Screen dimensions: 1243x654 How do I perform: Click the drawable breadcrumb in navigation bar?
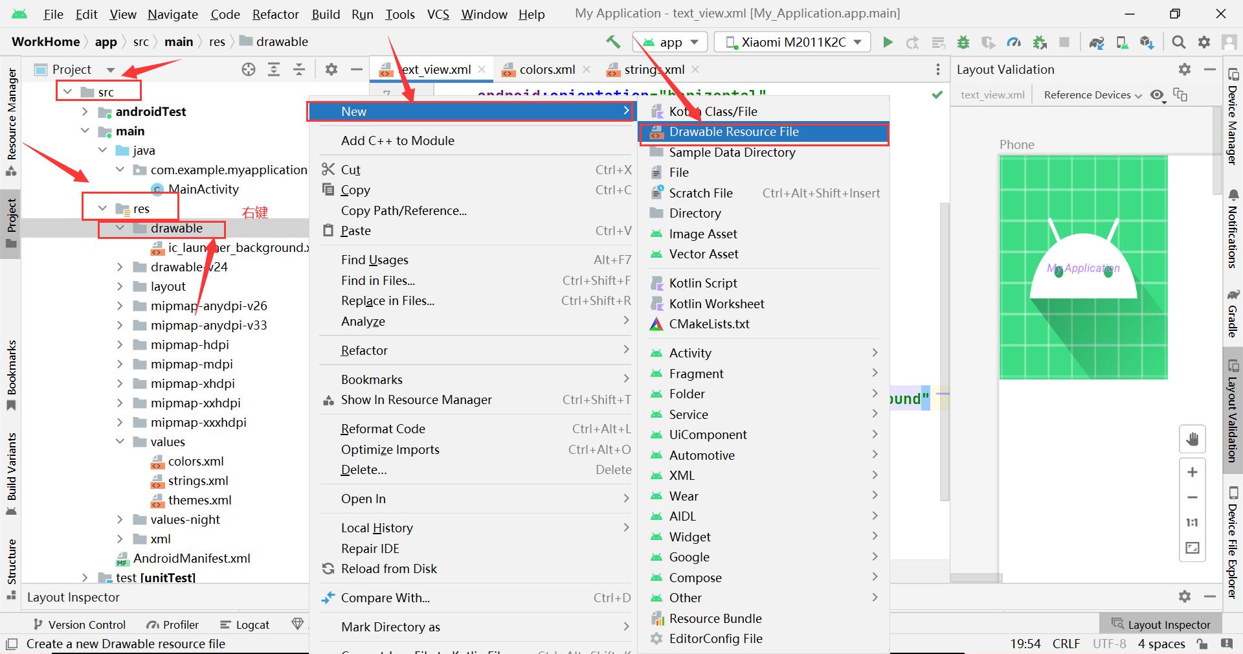[274, 41]
